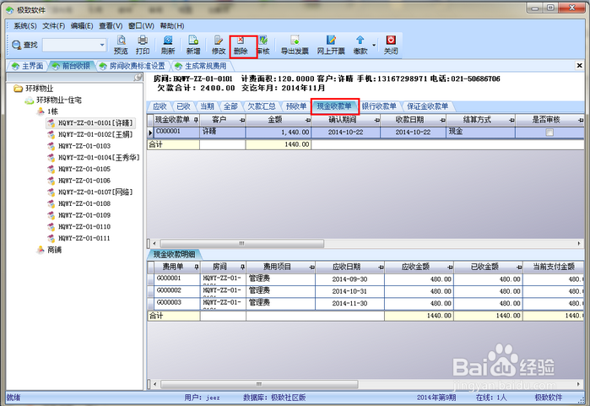Screen dimensions: 590x406
Task: Select fee detail row G000003
Action: (365, 303)
